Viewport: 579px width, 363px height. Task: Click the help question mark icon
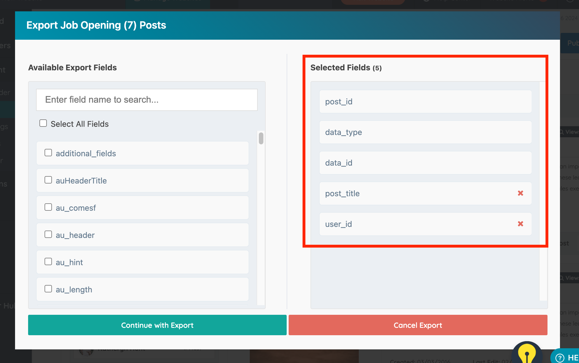tap(560, 358)
